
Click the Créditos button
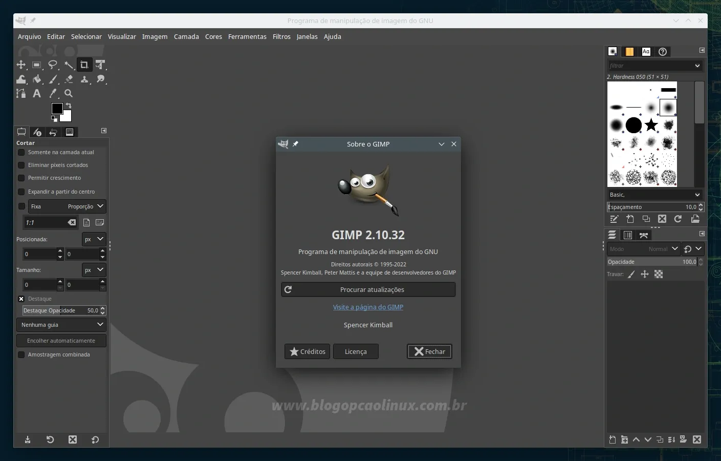(307, 351)
